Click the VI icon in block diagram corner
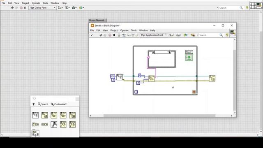The image size is (263, 148). point(233,33)
